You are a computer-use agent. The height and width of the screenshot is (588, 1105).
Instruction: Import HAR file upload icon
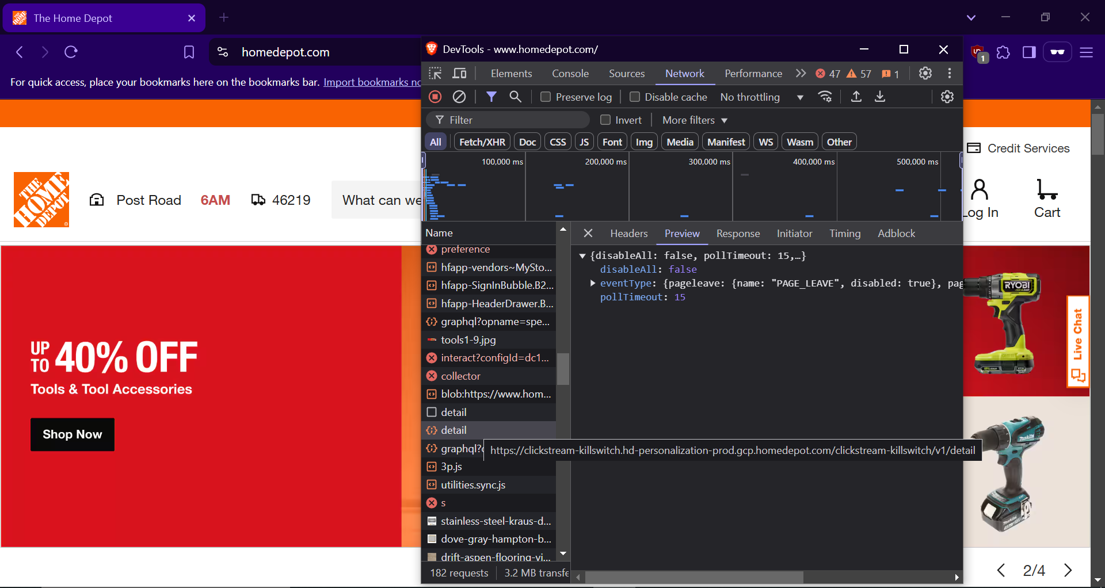[x=856, y=97]
